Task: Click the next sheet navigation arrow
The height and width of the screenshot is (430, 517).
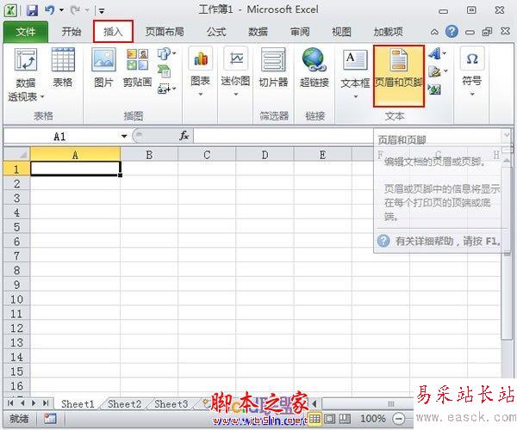Action: 34,403
